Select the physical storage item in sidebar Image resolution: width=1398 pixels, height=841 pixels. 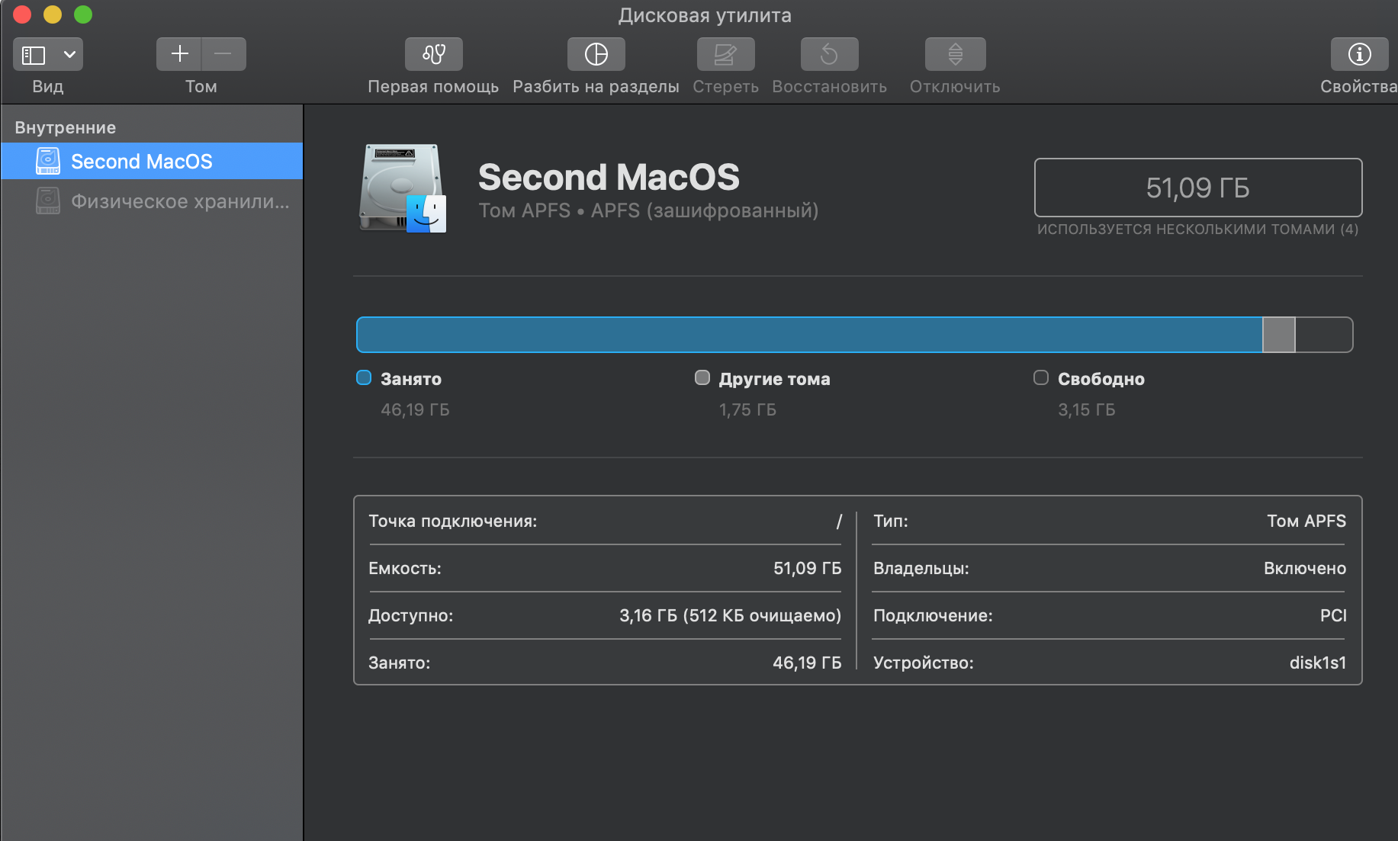(180, 201)
